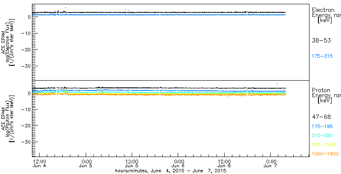Screen dimensions: 341x174
Task: Click the 12:00 Jun 5 time axis label
Action: [x=132, y=164]
